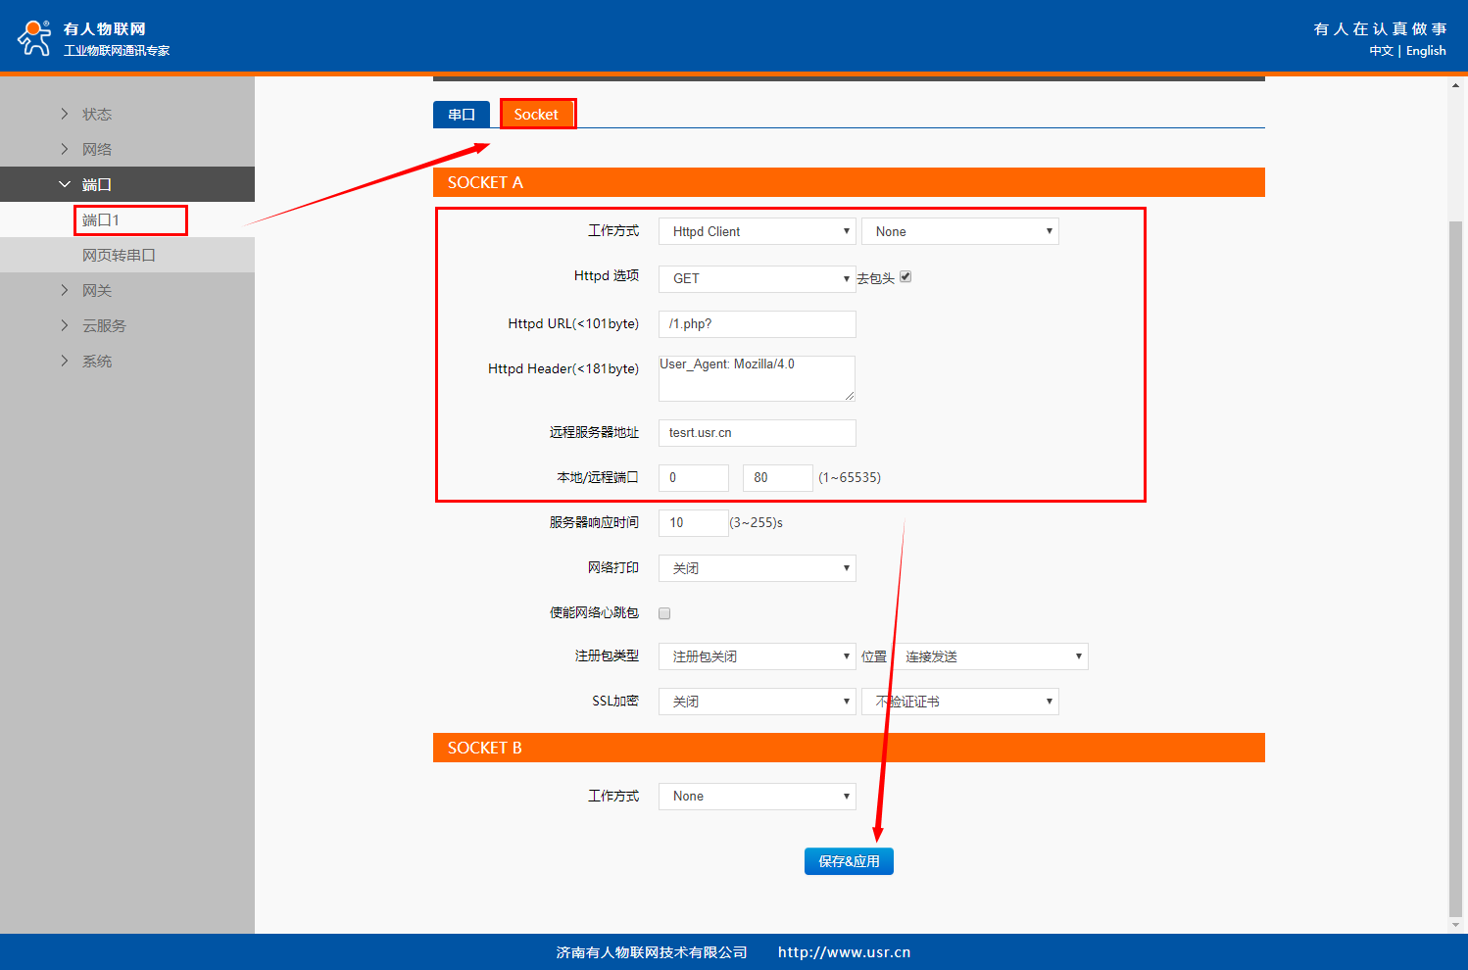Select 端口1 in the sidebar

[x=101, y=220]
